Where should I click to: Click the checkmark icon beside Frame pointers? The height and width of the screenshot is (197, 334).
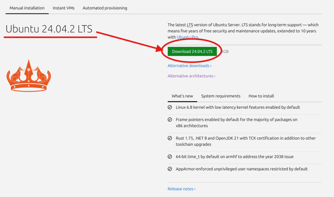(170, 120)
